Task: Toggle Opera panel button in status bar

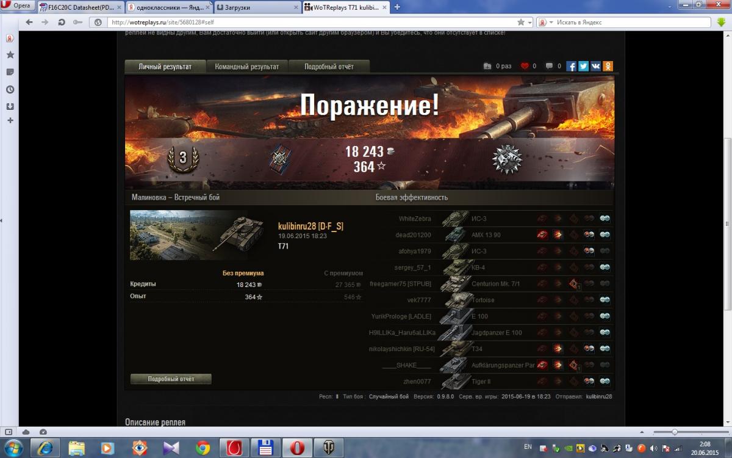Action: (7, 432)
